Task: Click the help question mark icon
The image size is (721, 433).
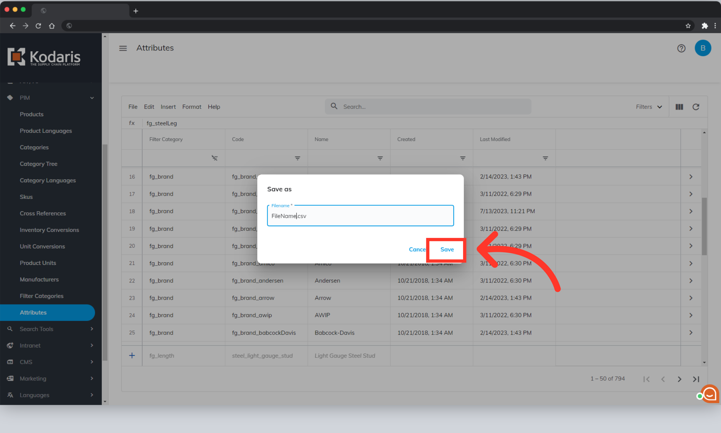Action: (681, 48)
